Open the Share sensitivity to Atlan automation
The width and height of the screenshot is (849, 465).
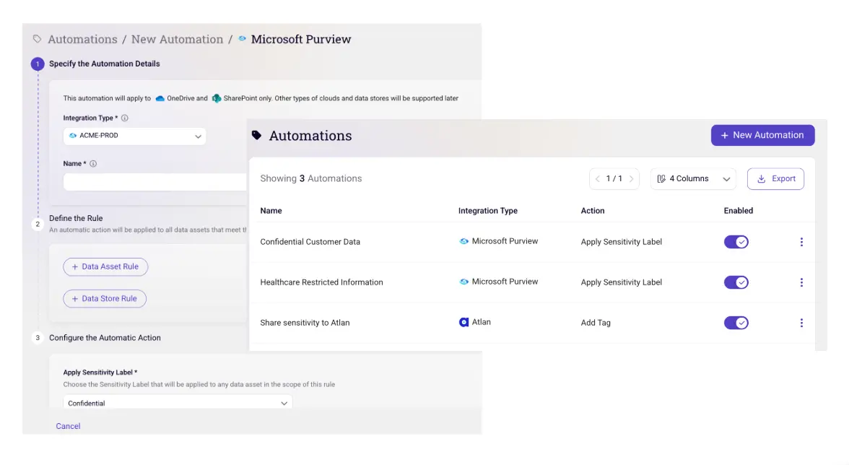(305, 323)
